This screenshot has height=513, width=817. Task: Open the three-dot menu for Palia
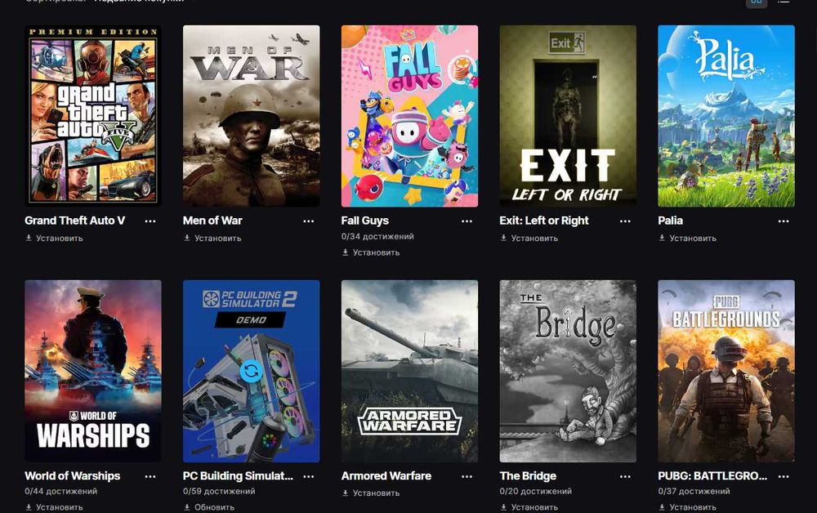pyautogui.click(x=784, y=221)
